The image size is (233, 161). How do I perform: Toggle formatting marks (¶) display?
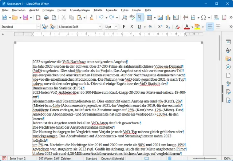pyautogui.click(x=139, y=17)
